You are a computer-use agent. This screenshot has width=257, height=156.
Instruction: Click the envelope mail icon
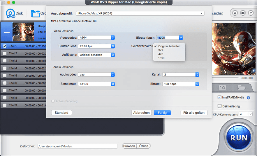[242, 13]
